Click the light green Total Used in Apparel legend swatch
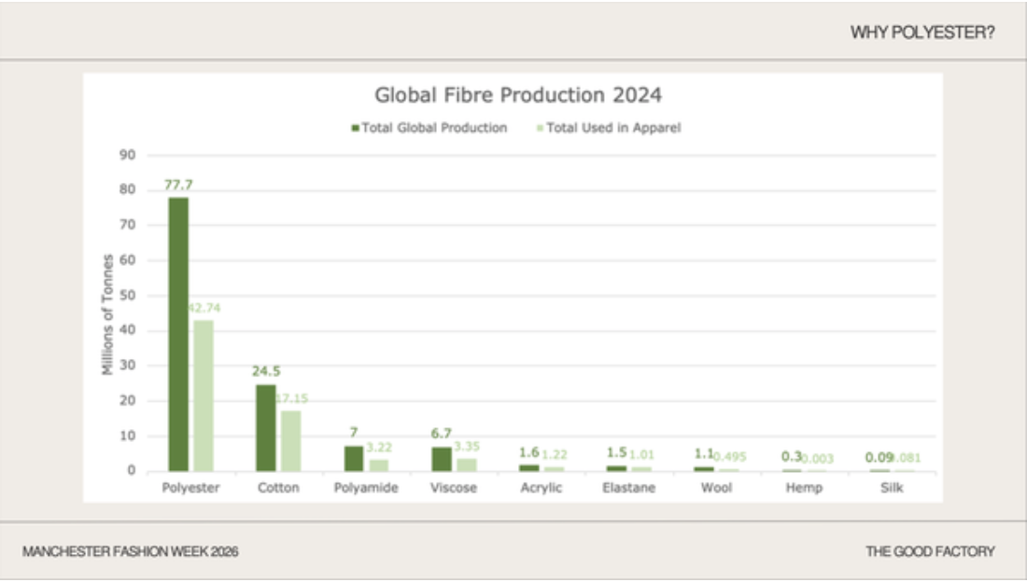 point(540,129)
